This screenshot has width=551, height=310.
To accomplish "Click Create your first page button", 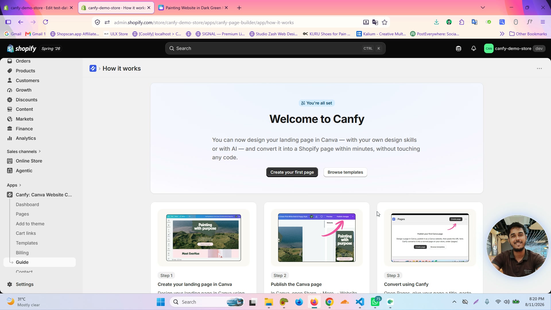I will click(x=292, y=172).
